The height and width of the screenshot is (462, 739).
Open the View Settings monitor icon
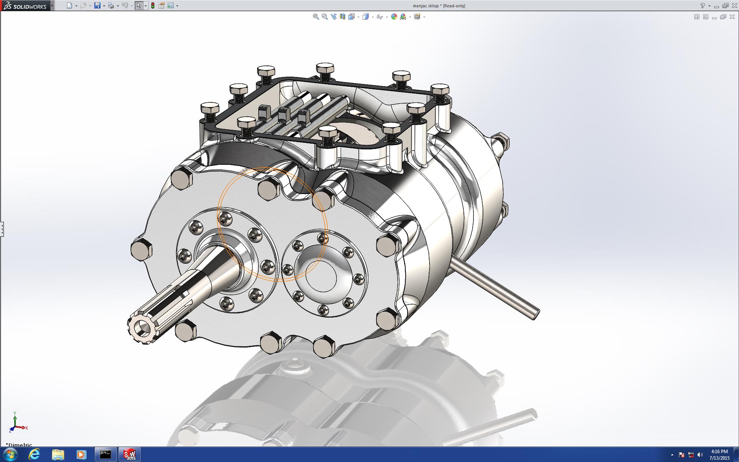point(417,17)
